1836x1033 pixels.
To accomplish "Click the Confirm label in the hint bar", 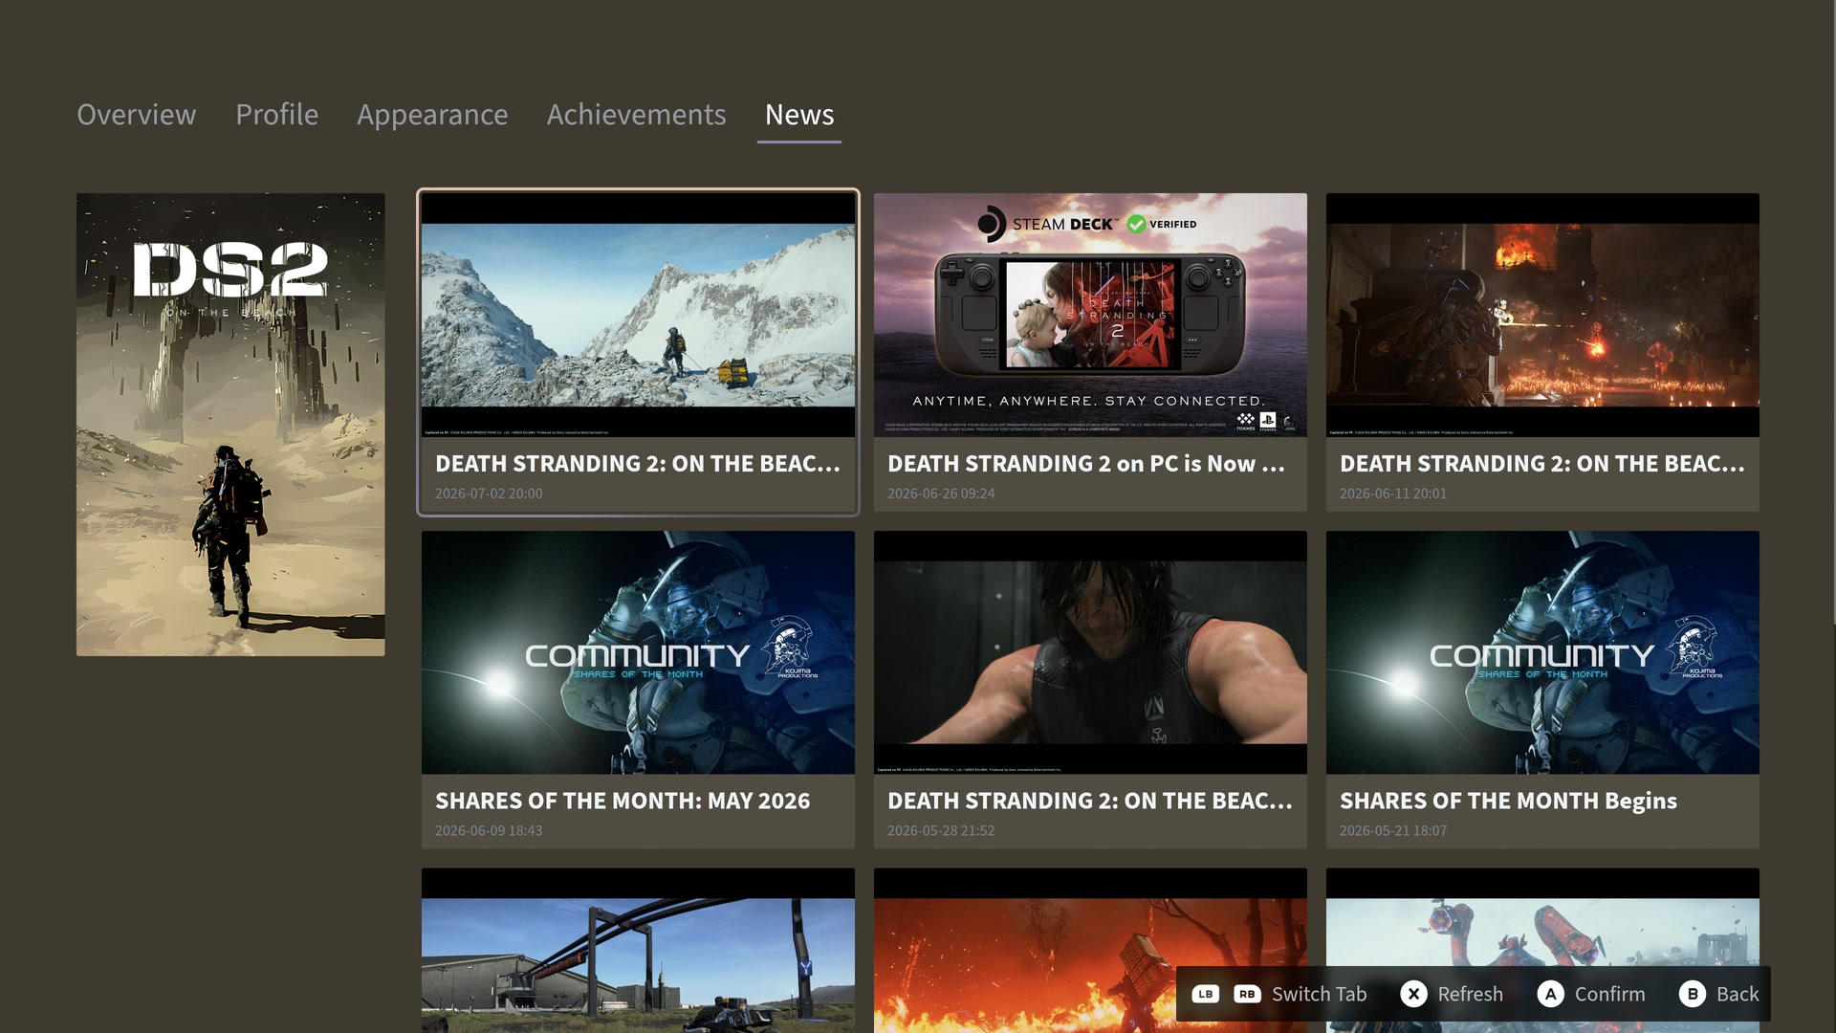I will [x=1609, y=994].
